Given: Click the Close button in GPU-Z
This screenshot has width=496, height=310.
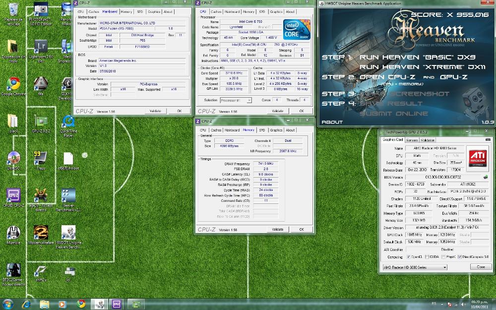Looking at the screenshot, I should (481, 267).
